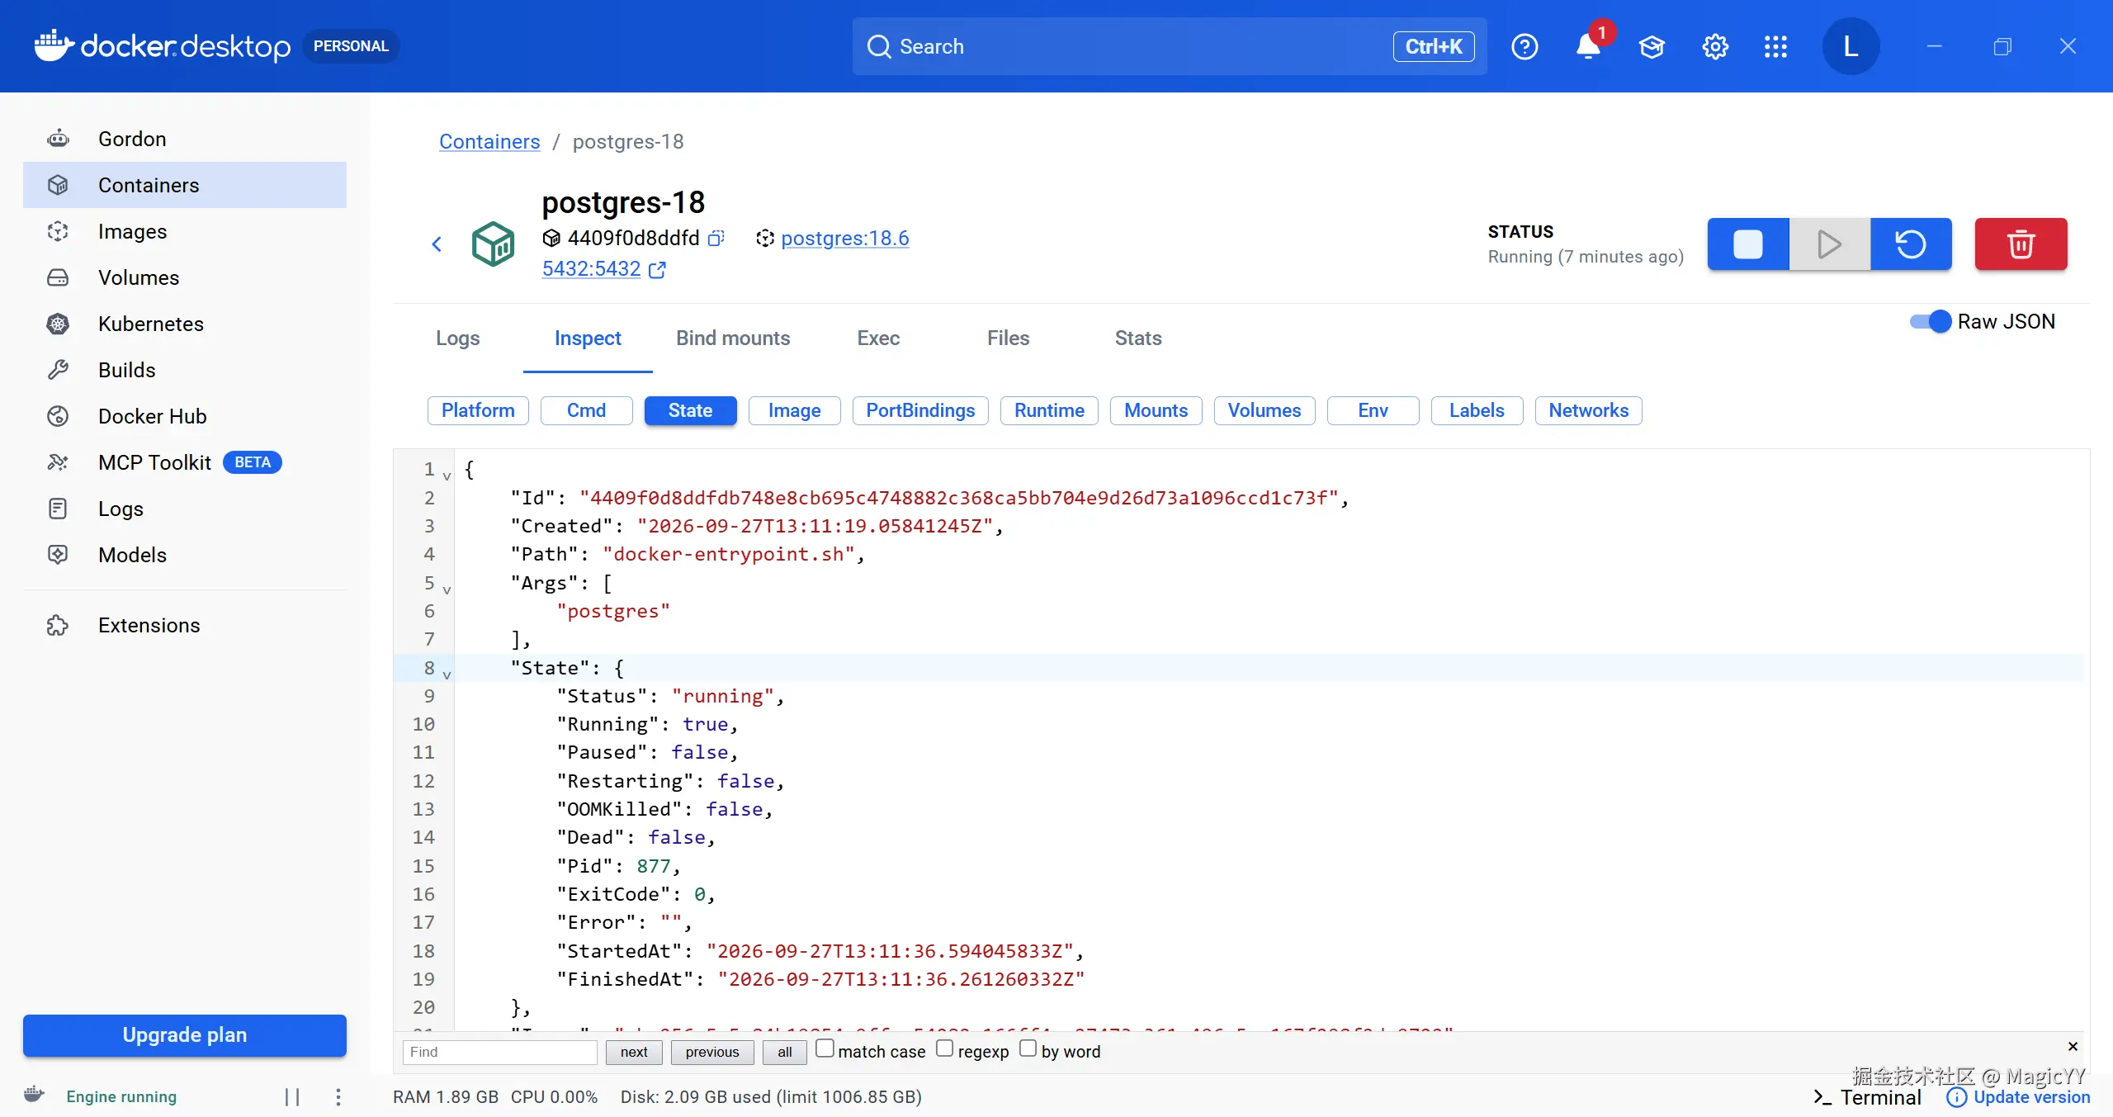Open the help question mark icon

coord(1524,46)
